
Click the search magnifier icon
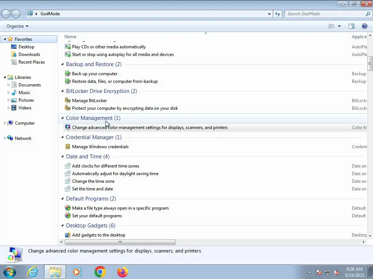coord(368,14)
